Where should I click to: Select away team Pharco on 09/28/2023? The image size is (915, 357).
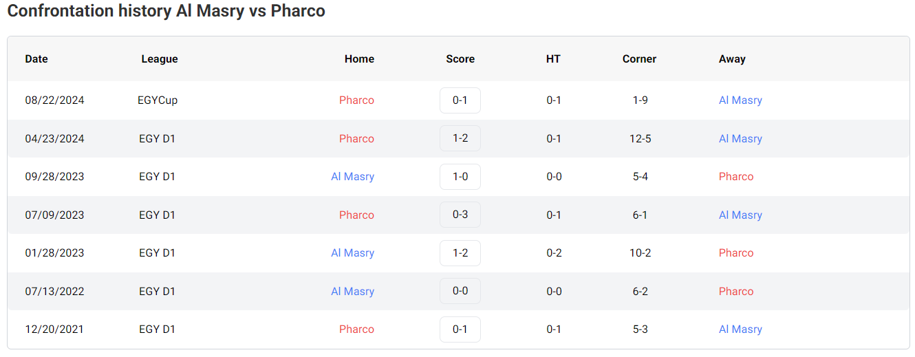pos(736,177)
